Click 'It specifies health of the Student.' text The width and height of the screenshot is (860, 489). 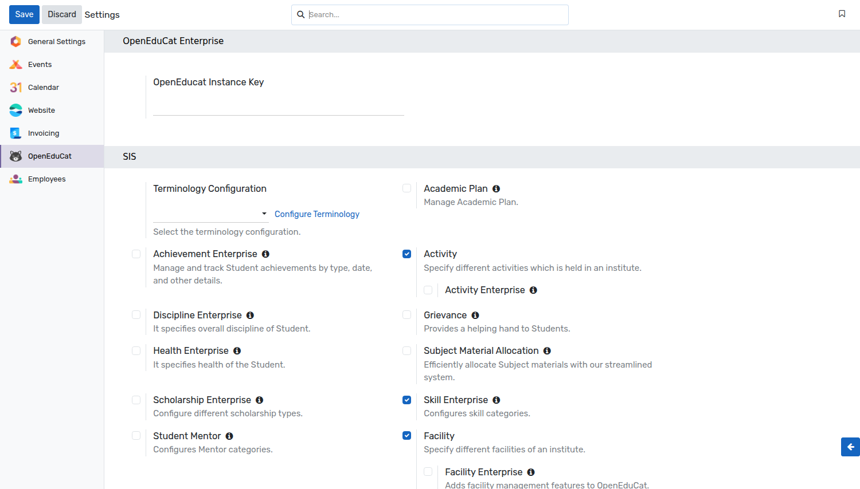coord(219,365)
